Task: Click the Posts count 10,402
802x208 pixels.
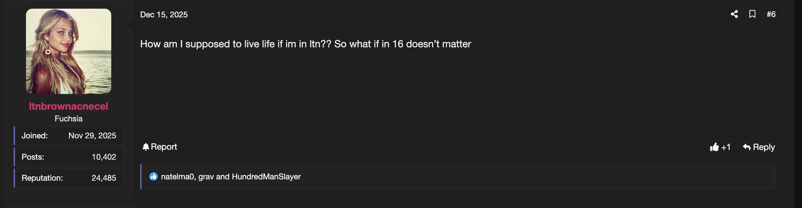Action: 104,157
